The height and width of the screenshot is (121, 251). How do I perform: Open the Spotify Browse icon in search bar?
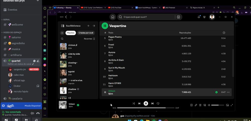178,17
